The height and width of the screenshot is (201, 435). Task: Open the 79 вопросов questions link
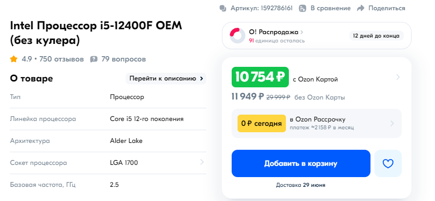coord(124,59)
